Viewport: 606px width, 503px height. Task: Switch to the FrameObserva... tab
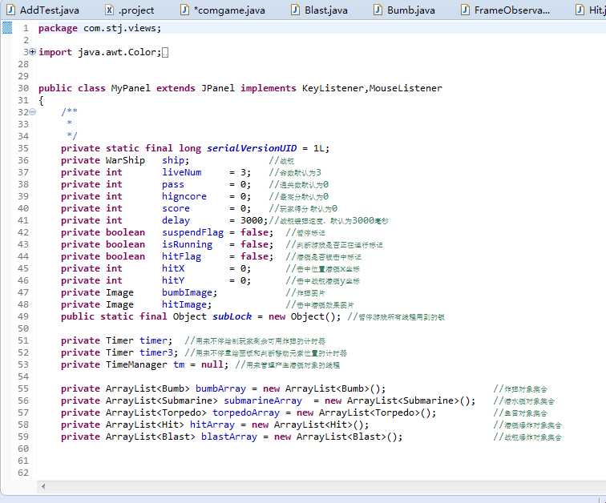[506, 10]
